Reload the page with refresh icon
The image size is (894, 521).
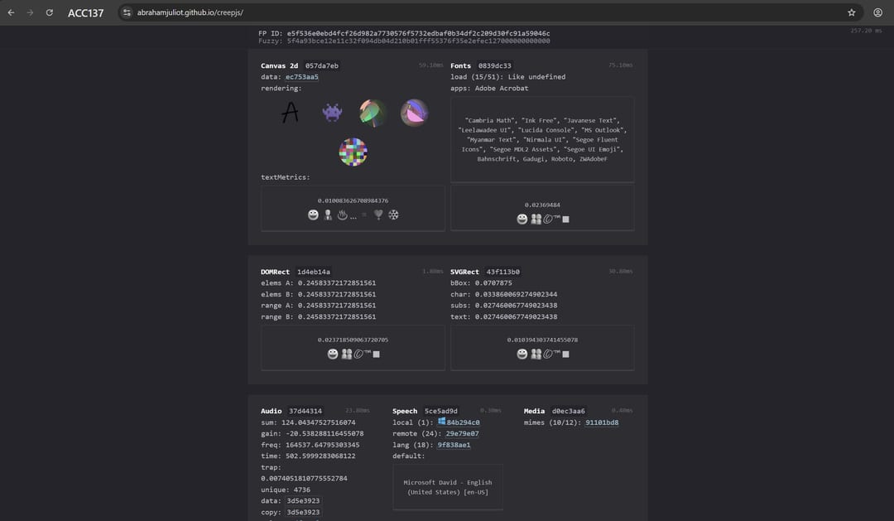pos(50,12)
